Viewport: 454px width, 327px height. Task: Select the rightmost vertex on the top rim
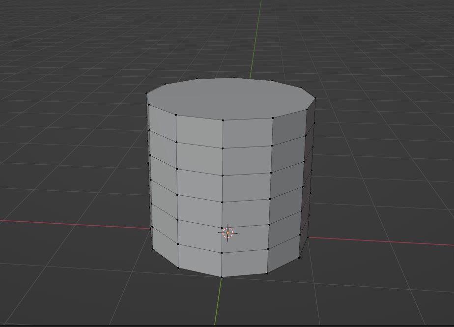coord(315,98)
